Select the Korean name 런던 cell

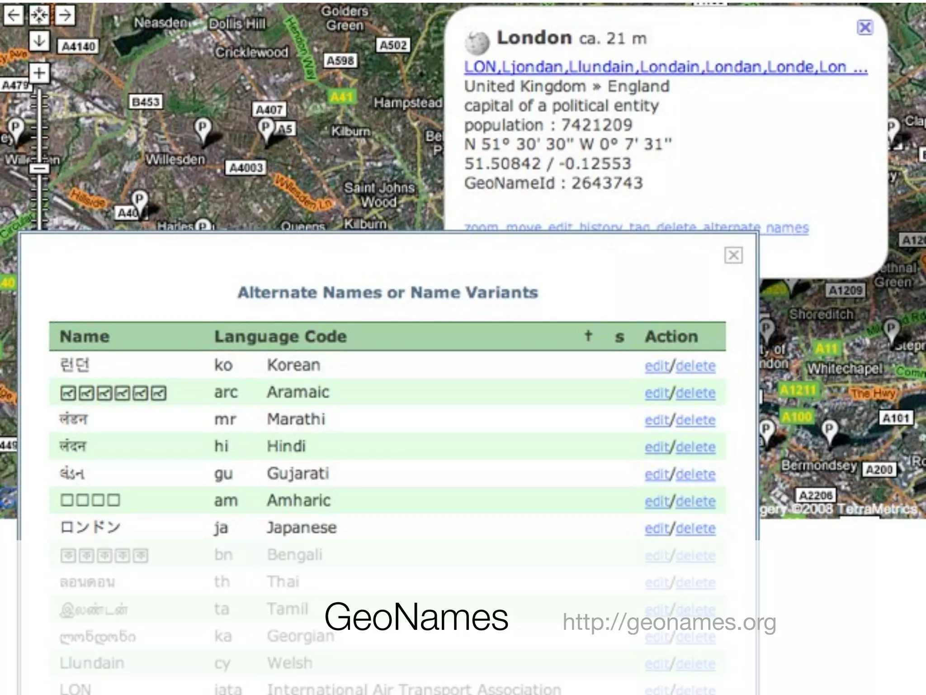click(75, 365)
